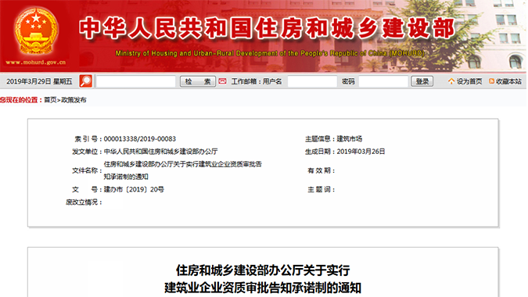Click the 设为首页 home icon
The image size is (528, 297).
pyautogui.click(x=451, y=81)
